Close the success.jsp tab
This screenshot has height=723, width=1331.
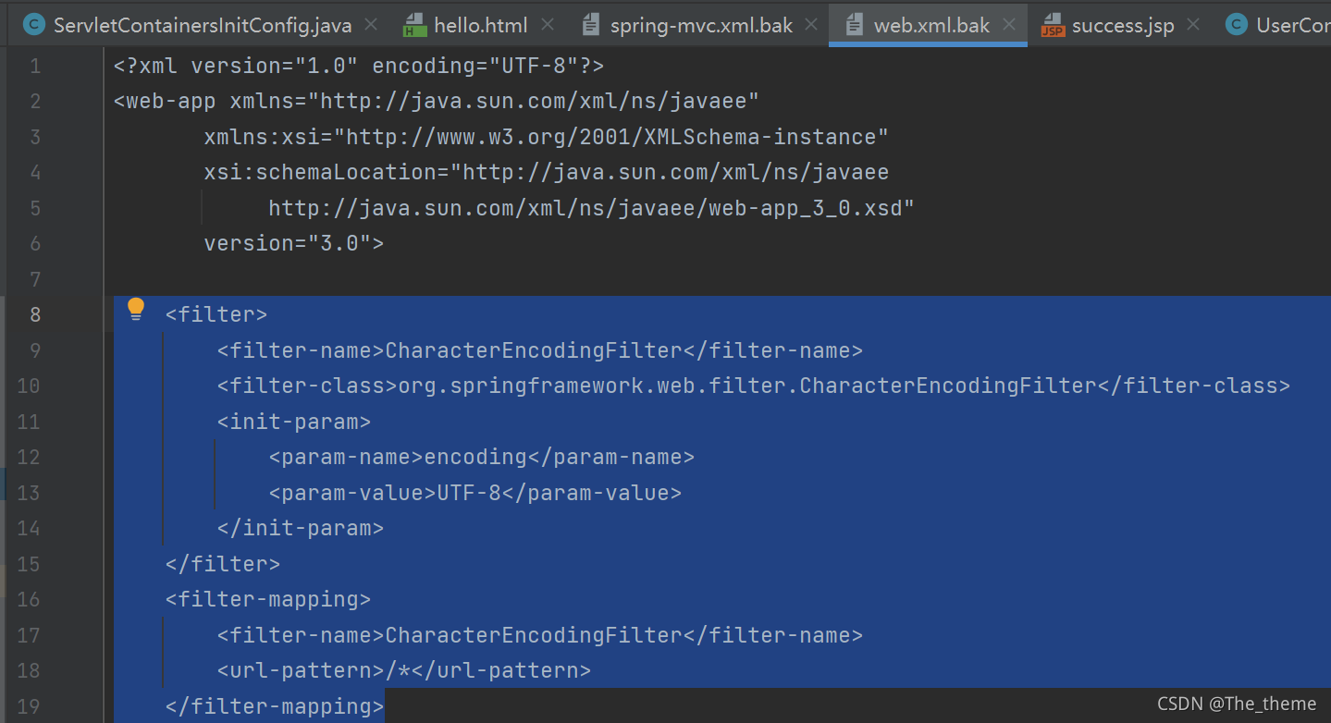click(1192, 25)
